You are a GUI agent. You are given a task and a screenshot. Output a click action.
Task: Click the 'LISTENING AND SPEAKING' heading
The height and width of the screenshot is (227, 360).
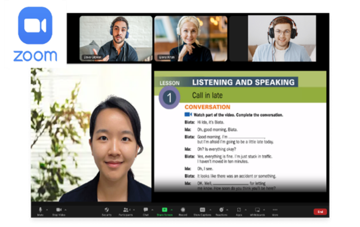tap(243, 82)
